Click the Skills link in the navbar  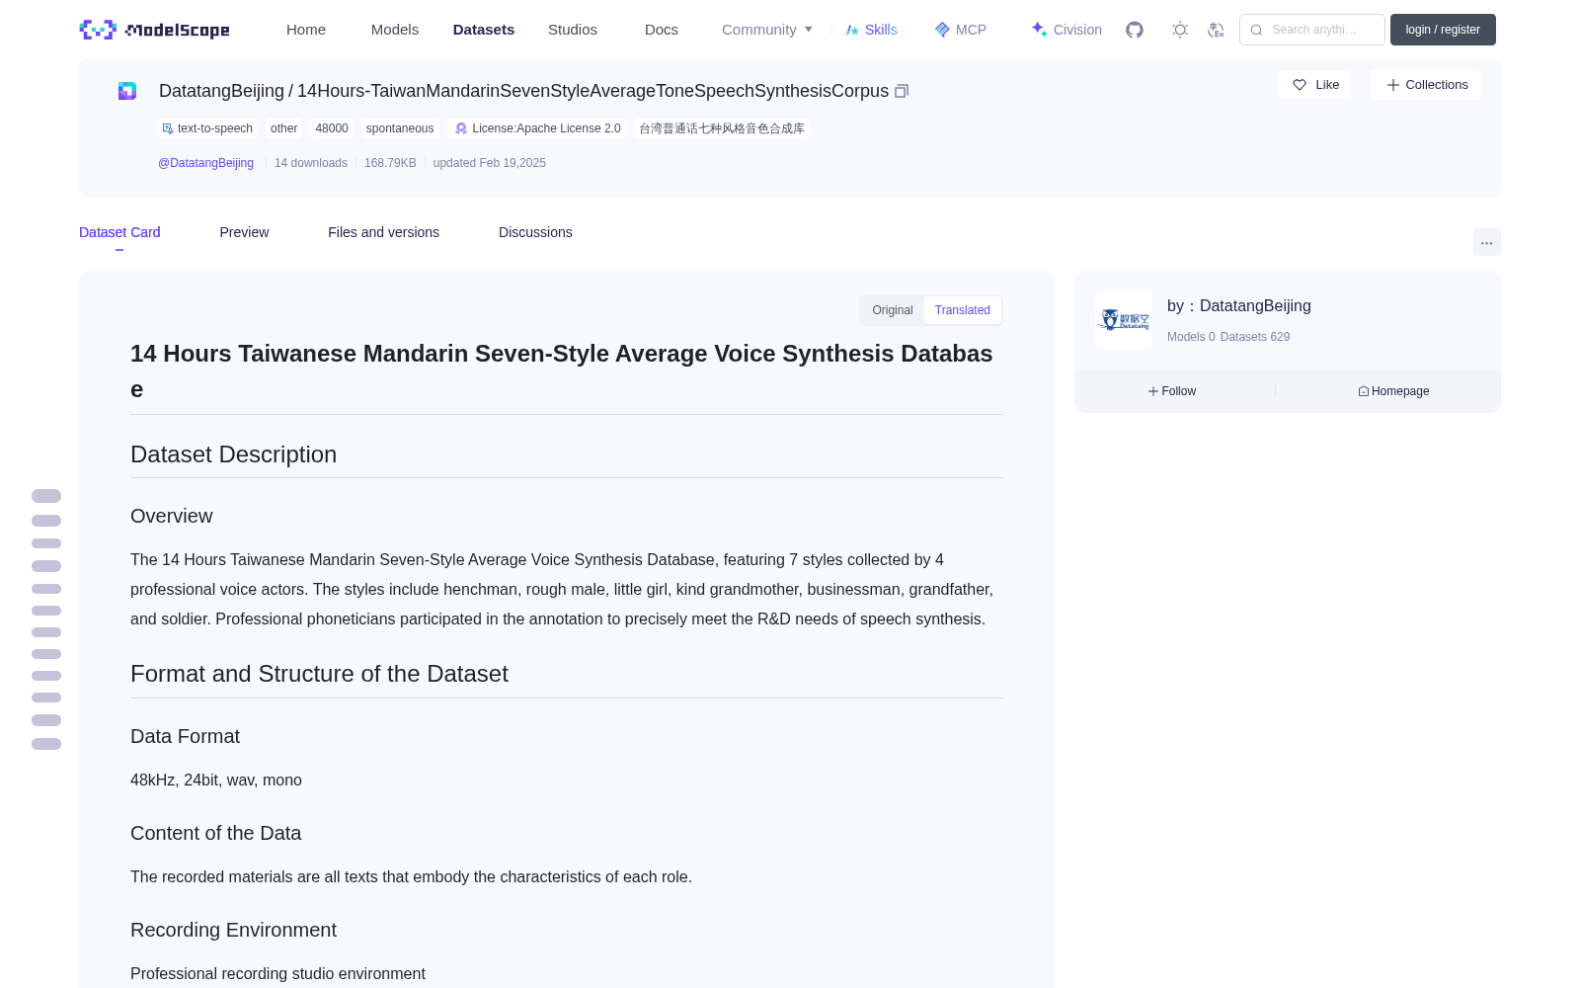click(872, 30)
